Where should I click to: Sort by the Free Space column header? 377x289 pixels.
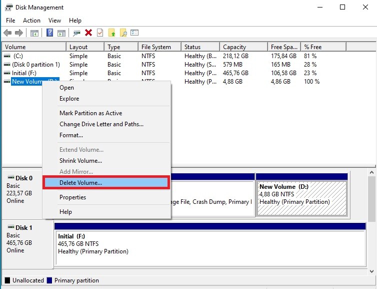(284, 47)
